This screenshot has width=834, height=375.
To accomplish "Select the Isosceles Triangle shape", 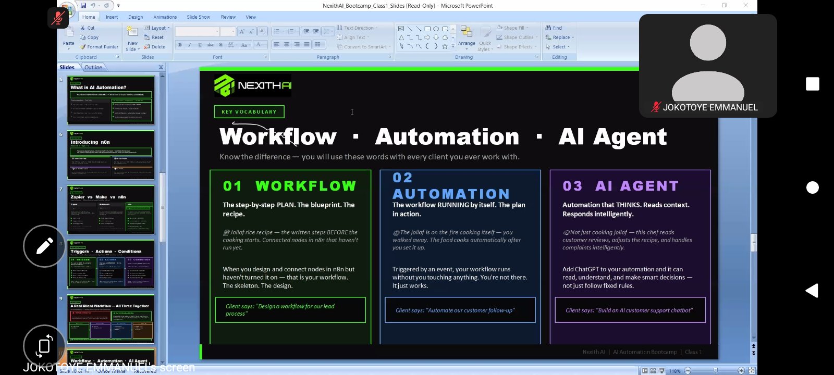I will tap(401, 37).
